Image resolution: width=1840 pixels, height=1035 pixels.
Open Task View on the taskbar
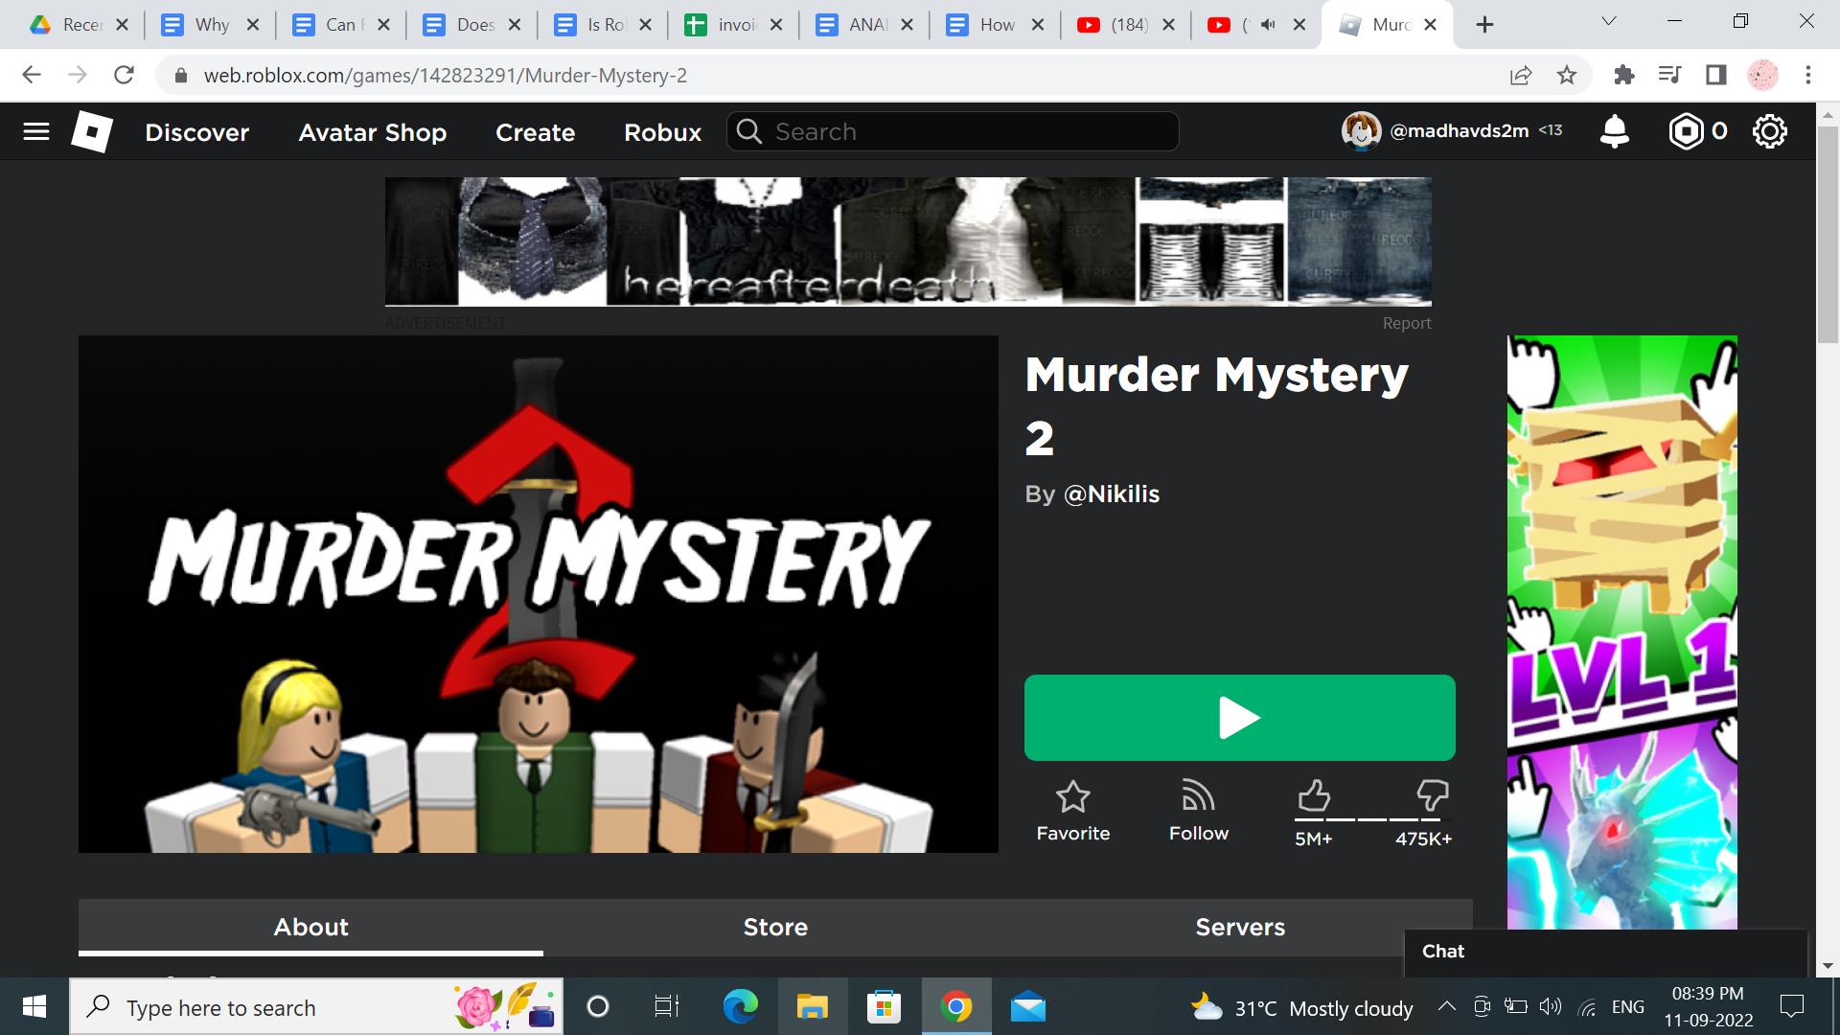coord(667,1006)
